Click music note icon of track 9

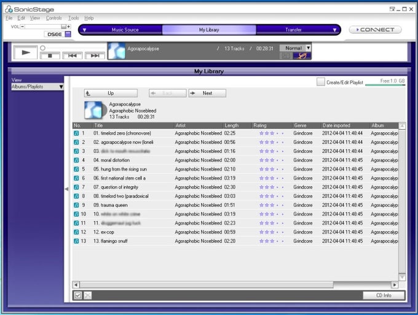[x=76, y=205]
